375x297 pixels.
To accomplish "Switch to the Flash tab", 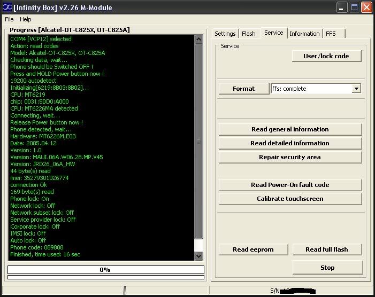I will (x=249, y=34).
